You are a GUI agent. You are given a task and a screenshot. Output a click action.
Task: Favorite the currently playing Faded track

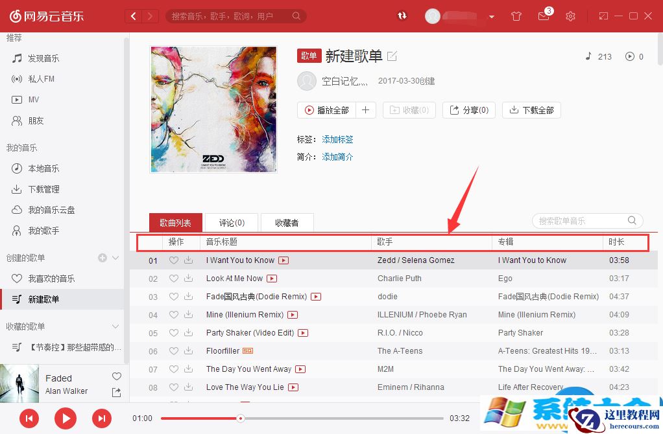[x=116, y=376]
